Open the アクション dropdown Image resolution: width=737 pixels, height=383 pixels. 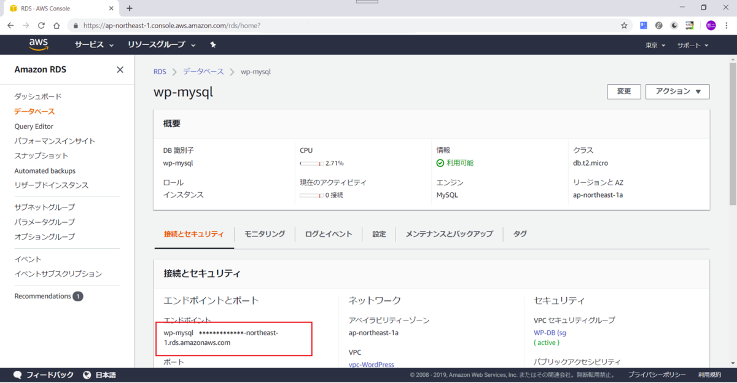pos(677,91)
